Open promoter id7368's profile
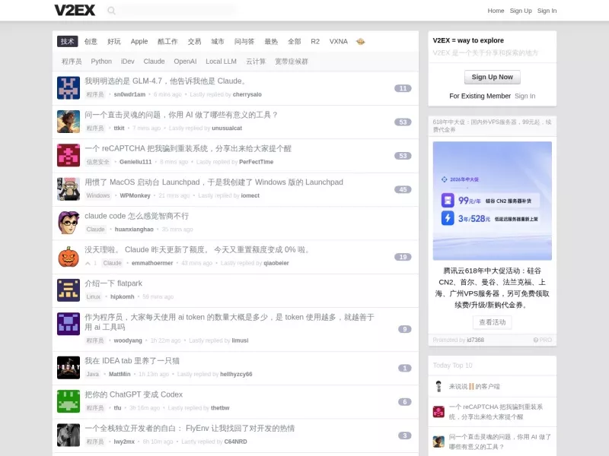The image size is (609, 456). 475,340
